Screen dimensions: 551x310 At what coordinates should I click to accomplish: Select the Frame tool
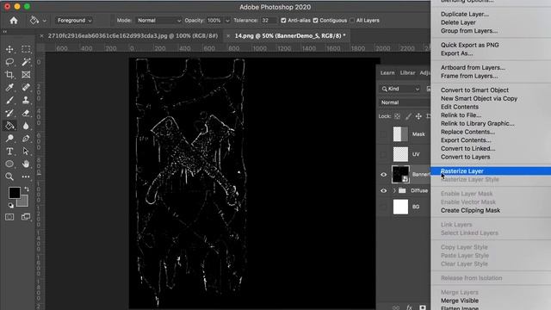click(26, 75)
